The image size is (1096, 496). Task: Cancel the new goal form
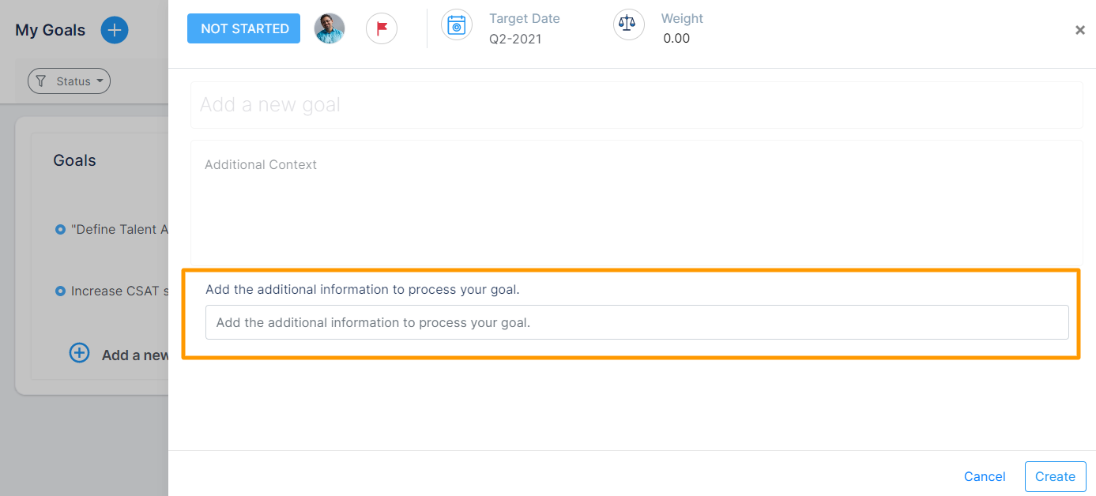(x=985, y=476)
